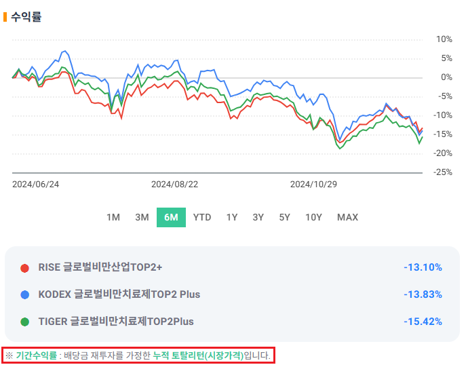Select the 1M period tab
The image size is (468, 365).
(113, 217)
